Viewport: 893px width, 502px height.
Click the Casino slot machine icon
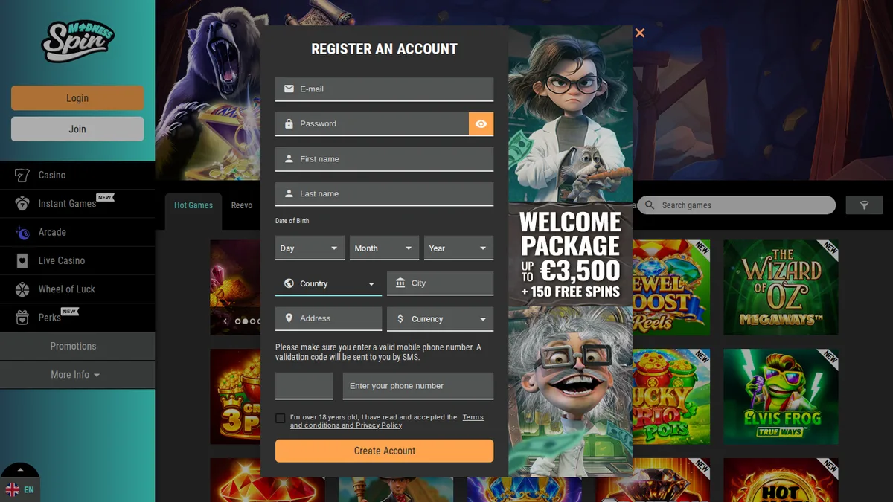point(22,176)
